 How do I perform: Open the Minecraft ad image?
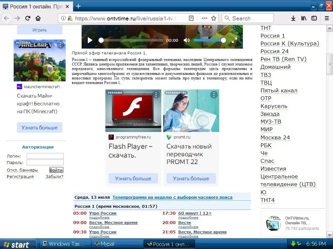pos(39,60)
